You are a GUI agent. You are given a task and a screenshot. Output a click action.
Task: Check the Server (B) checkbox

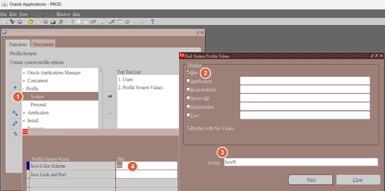188,98
